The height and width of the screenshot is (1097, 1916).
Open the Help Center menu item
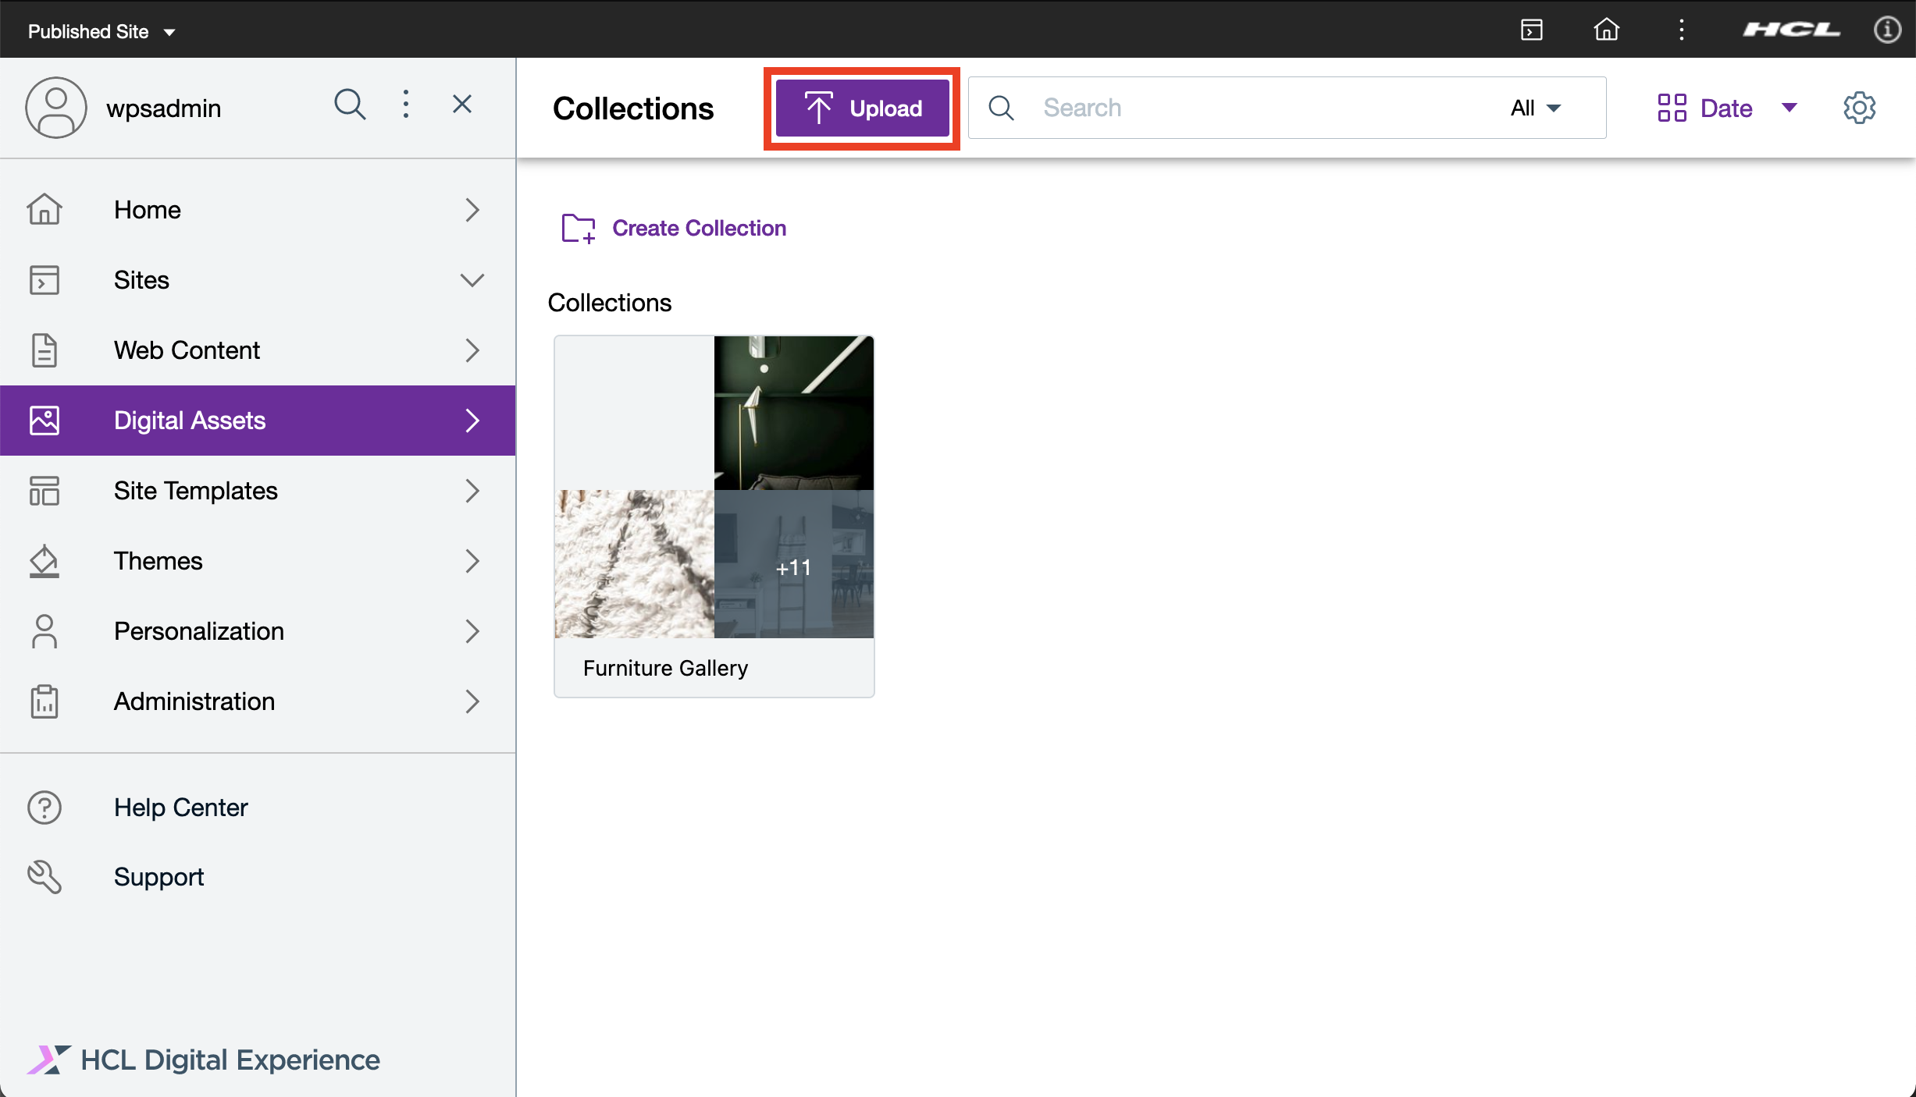coord(180,806)
